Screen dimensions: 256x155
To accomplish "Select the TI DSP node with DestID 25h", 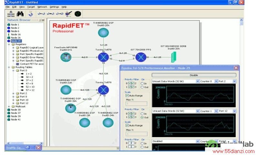I will coord(103,33).
